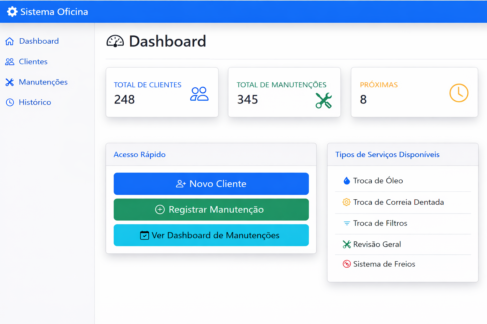The height and width of the screenshot is (324, 487).
Task: Click the blue people icon in clients card
Action: 199,94
